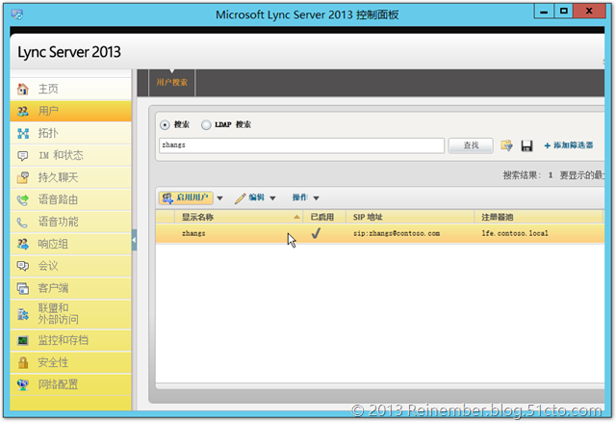
Task: Open the 主页 home icon in sidebar
Action: [22, 90]
